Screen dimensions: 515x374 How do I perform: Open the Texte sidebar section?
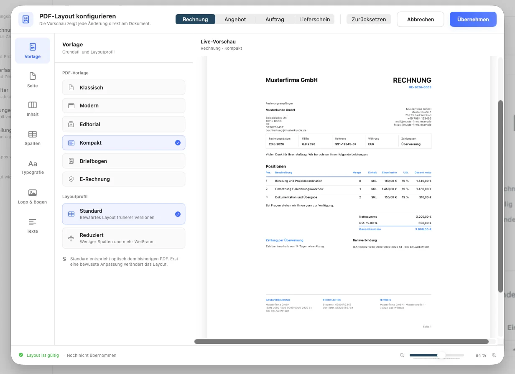33,226
